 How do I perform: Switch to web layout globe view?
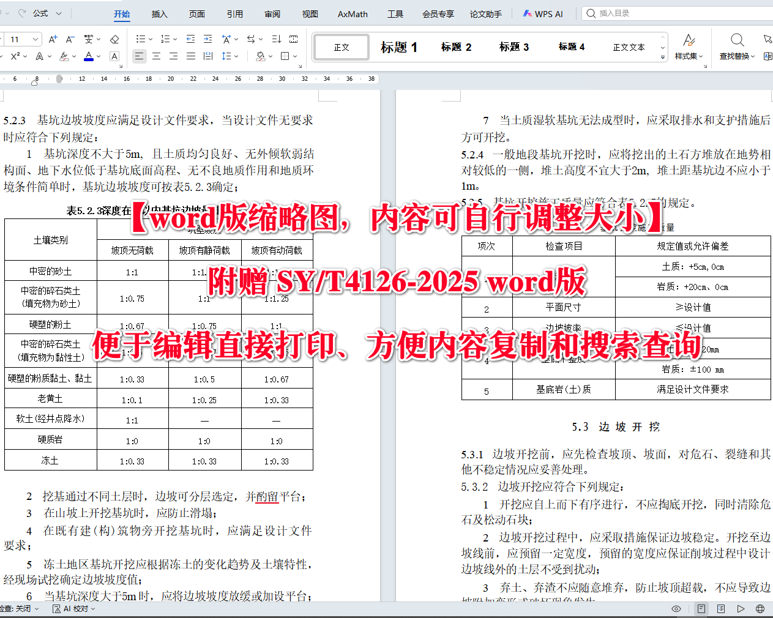[760, 609]
